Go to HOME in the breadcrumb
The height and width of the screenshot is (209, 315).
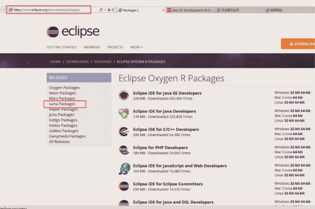(55, 62)
